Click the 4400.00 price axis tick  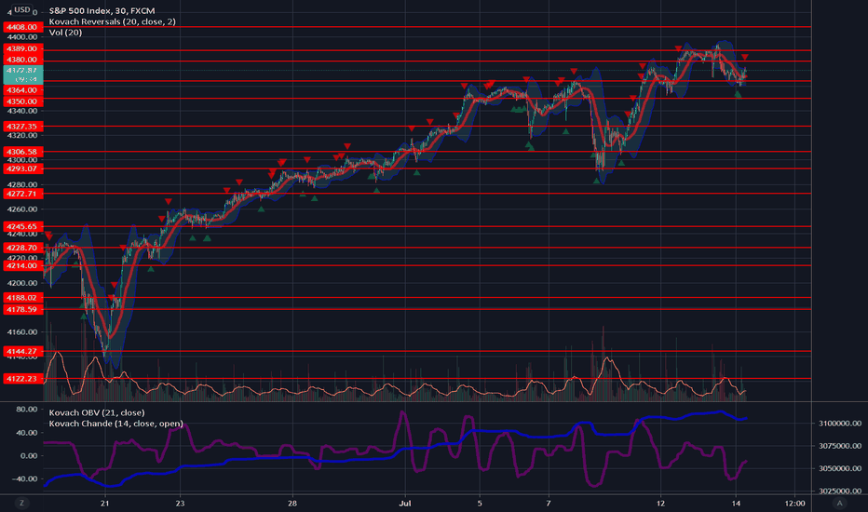click(x=22, y=37)
